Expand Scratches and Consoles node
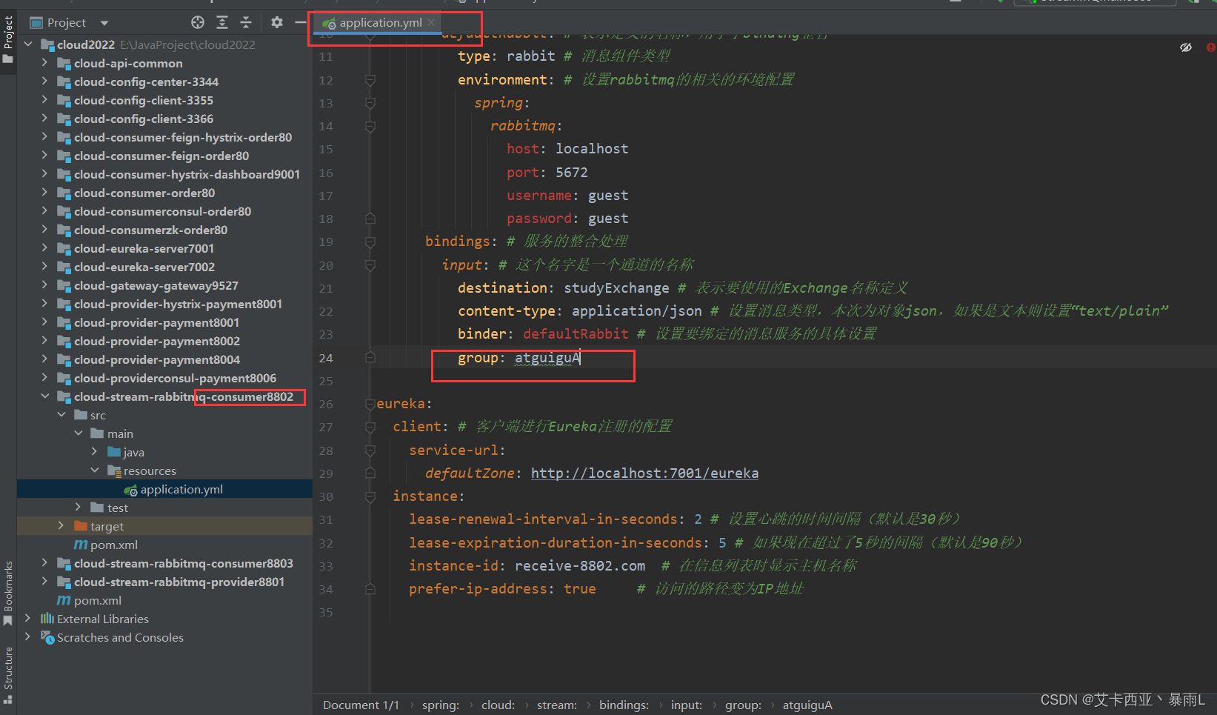Screen dimensions: 1217x715 pyautogui.click(x=28, y=637)
